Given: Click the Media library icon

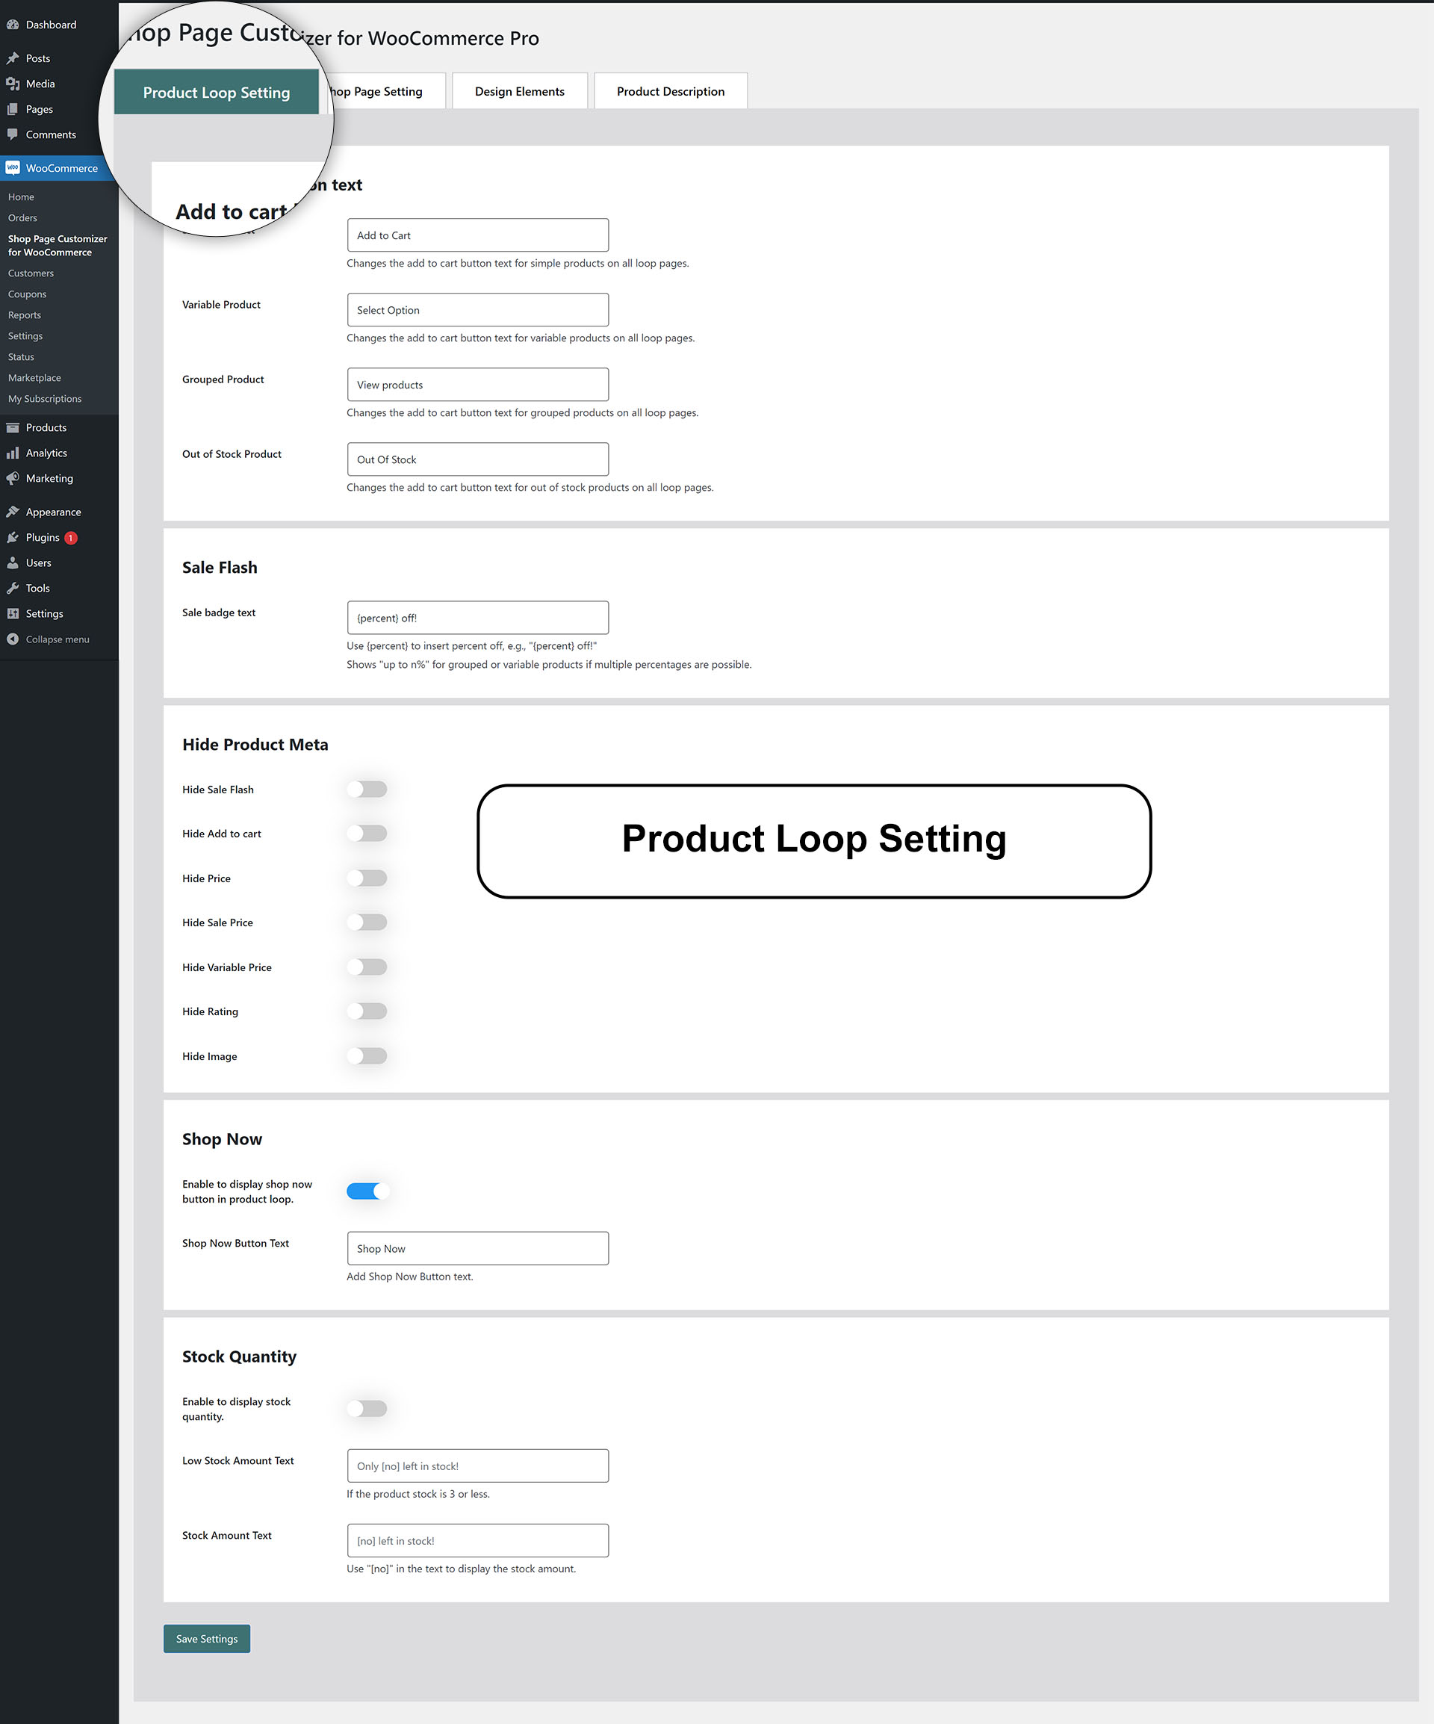Looking at the screenshot, I should pos(13,84).
